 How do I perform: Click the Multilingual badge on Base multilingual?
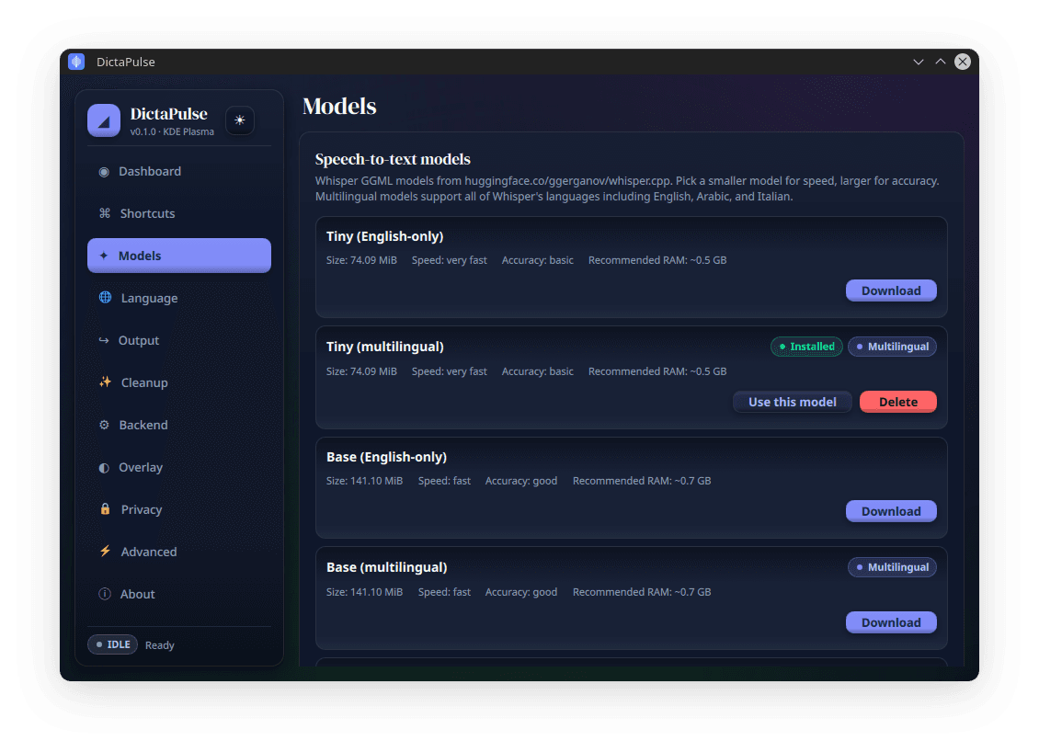tap(892, 567)
